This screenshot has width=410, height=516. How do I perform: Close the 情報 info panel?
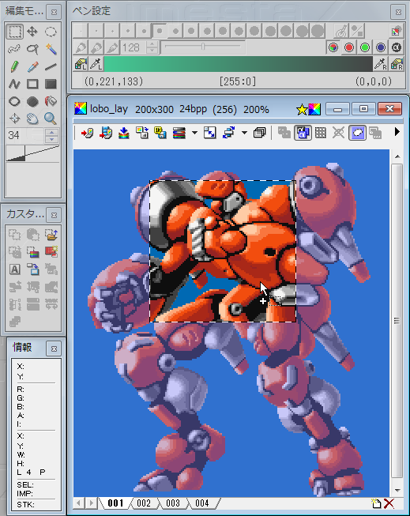click(54, 348)
